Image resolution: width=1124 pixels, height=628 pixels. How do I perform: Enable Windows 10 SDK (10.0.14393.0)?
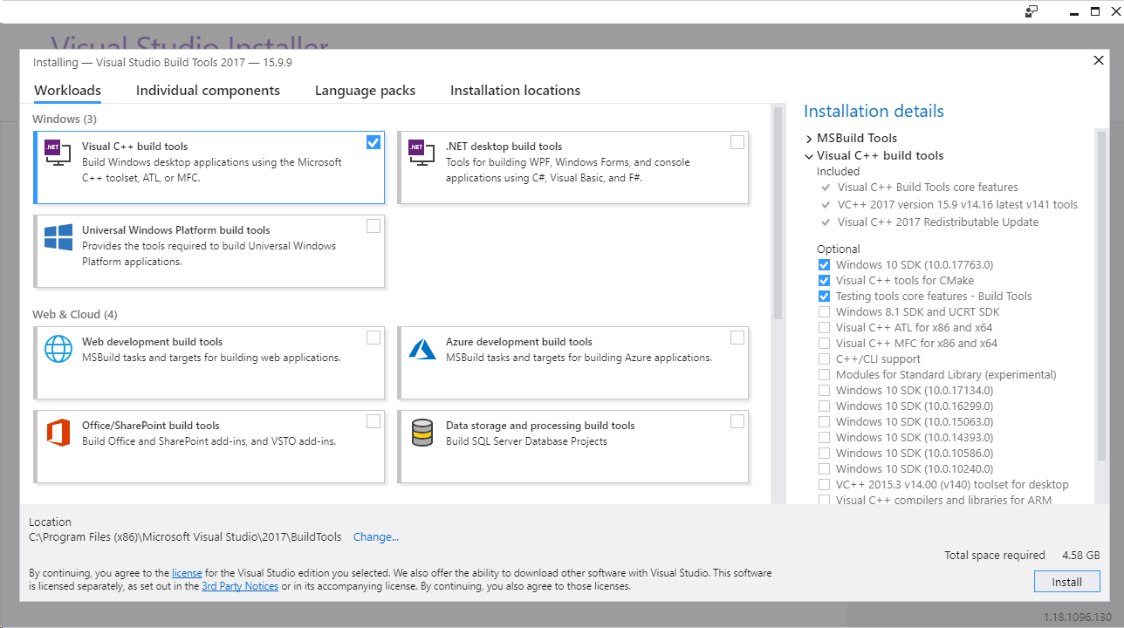tap(824, 438)
